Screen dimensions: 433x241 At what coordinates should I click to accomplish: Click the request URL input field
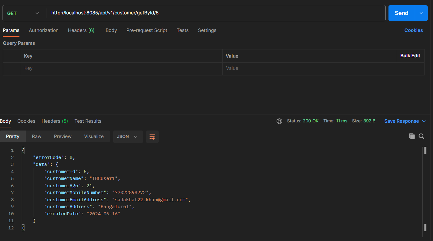coord(216,13)
